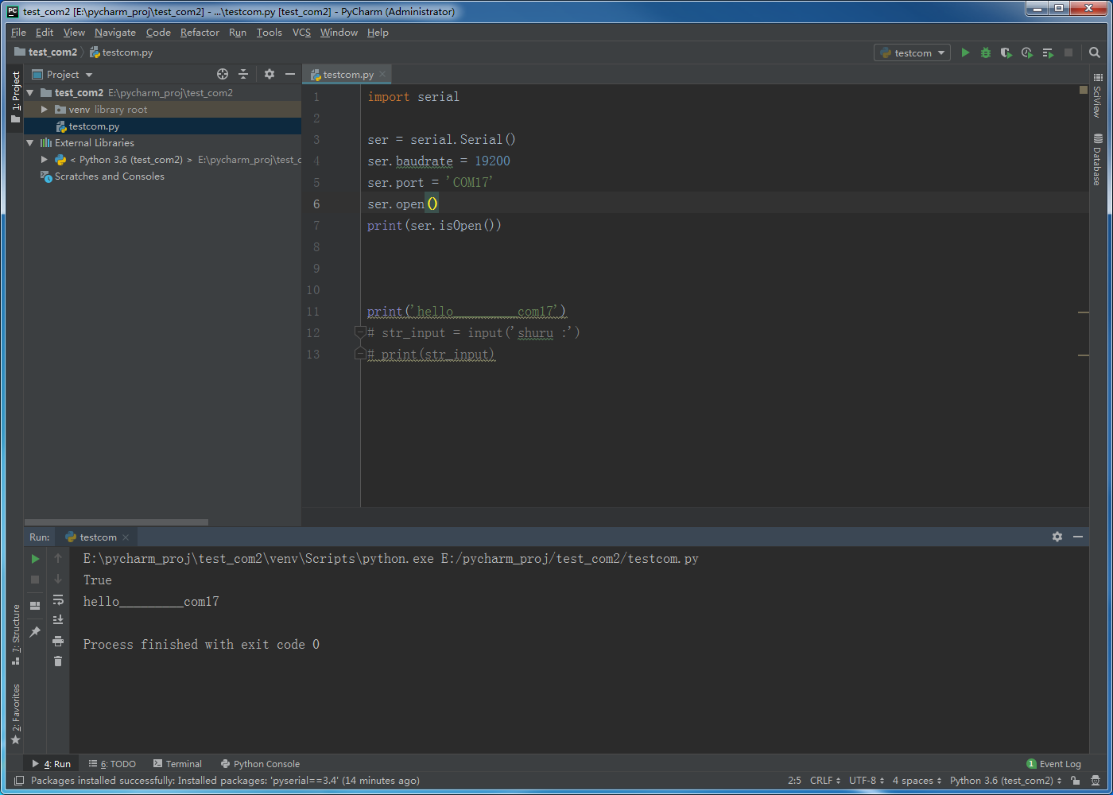Pin the Run tab
The image size is (1113, 795).
point(35,632)
